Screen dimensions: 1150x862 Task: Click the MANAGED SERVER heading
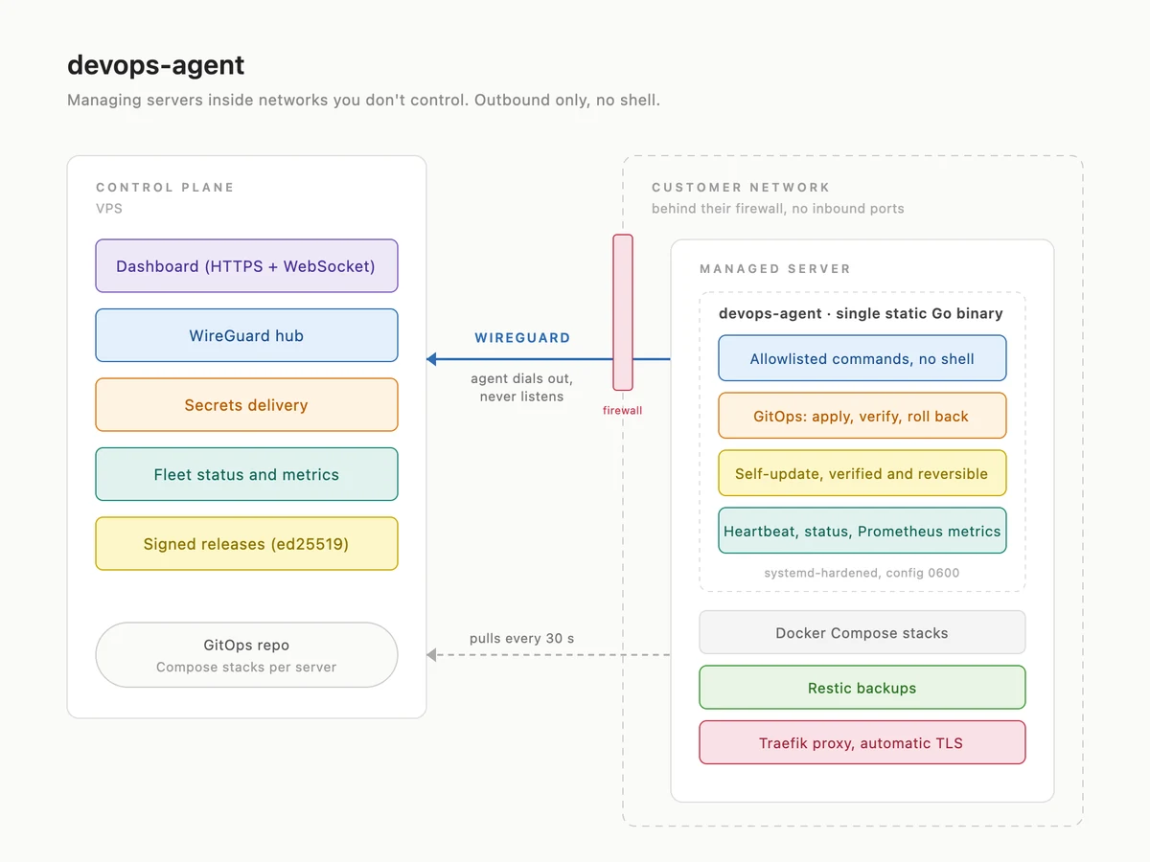pyautogui.click(x=775, y=269)
